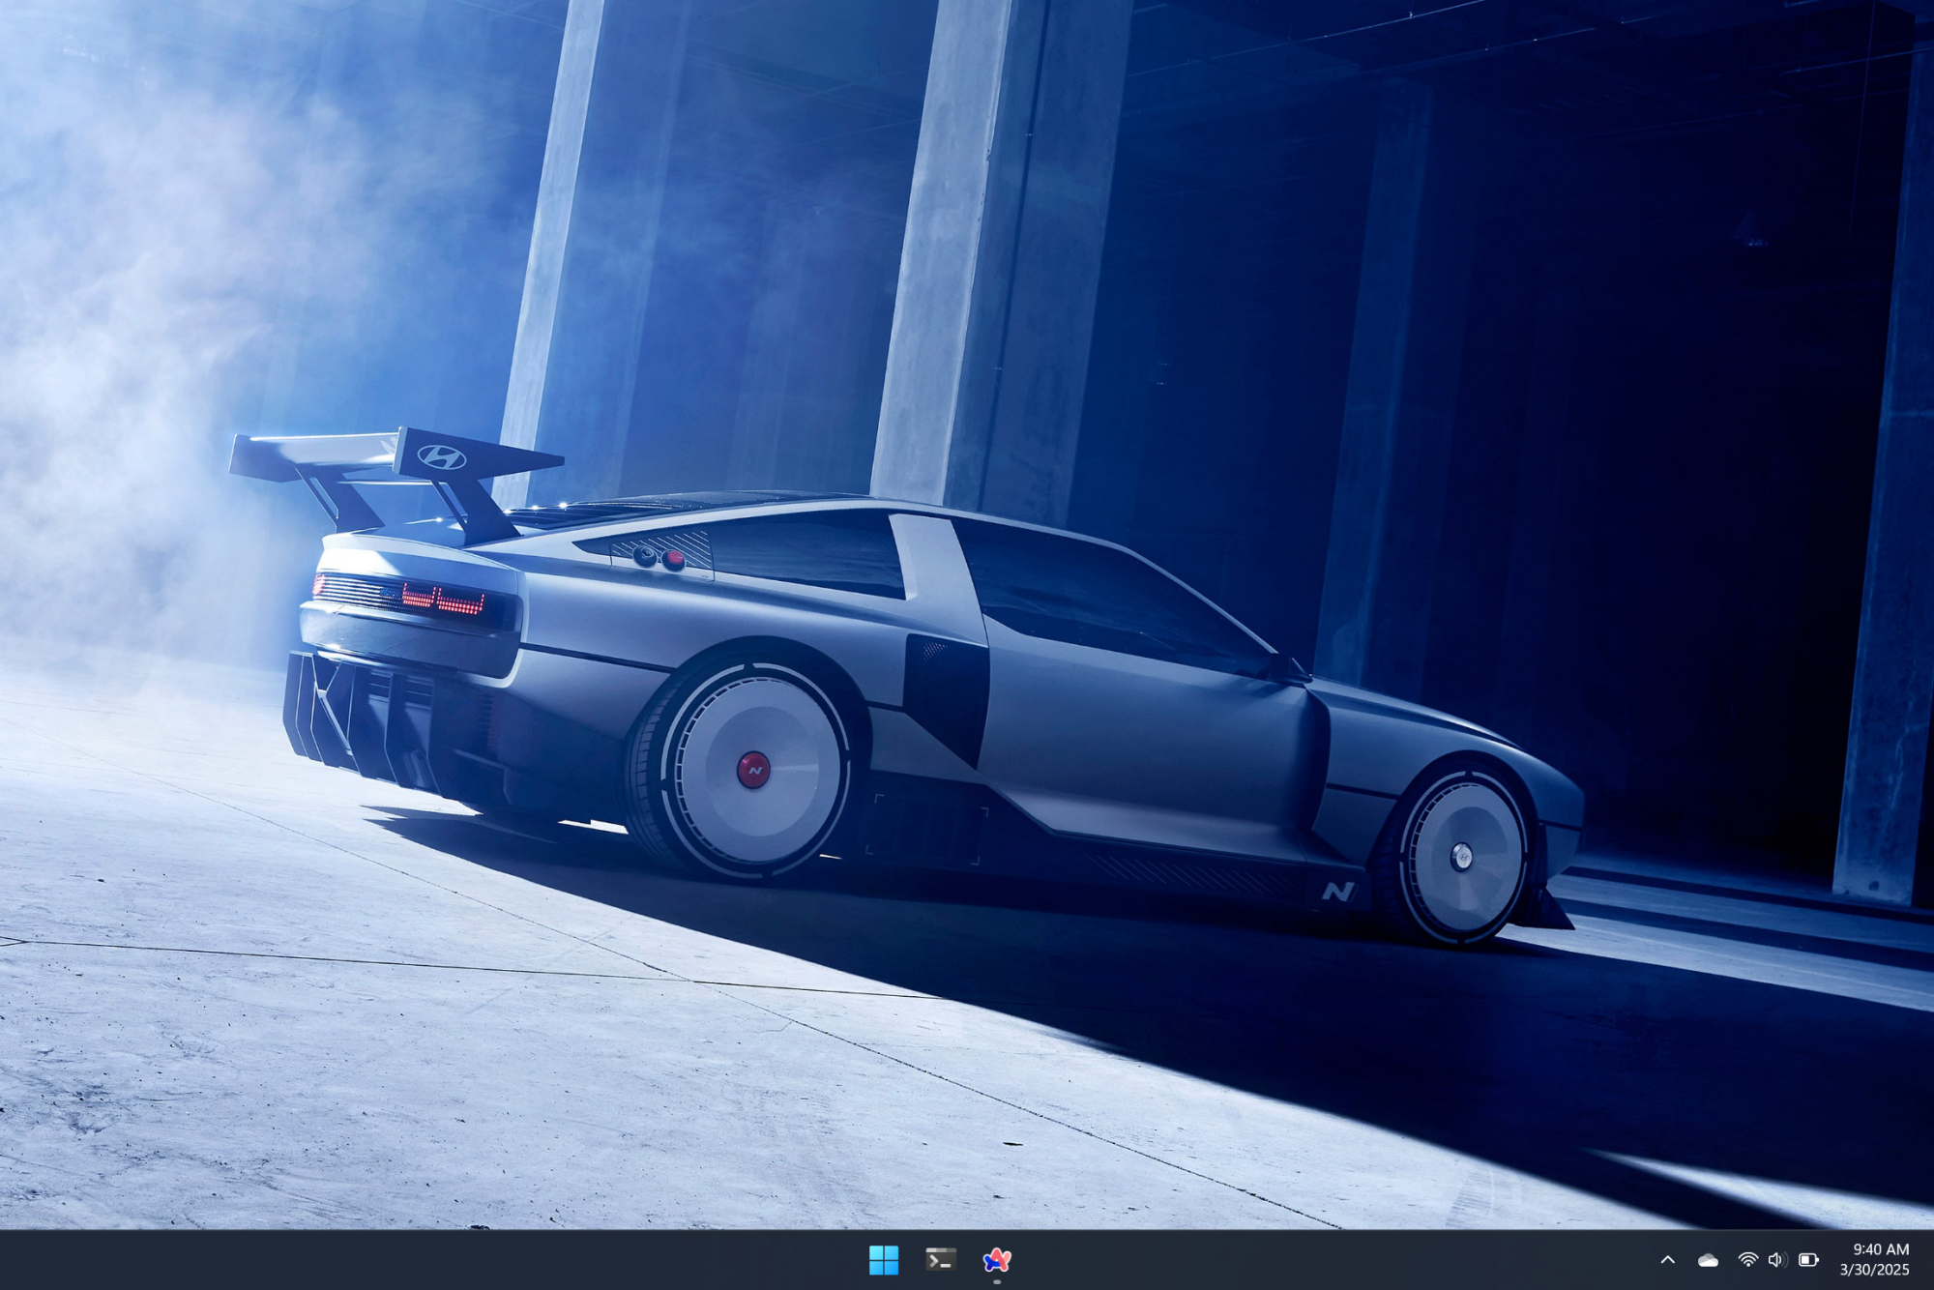Image resolution: width=1934 pixels, height=1290 pixels.
Task: Click the front wheel center cap
Action: [x=1461, y=856]
